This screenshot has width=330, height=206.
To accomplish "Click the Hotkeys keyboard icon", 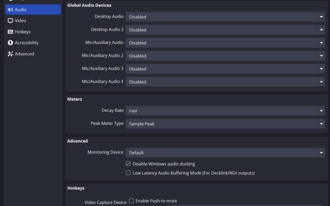I will (10, 32).
